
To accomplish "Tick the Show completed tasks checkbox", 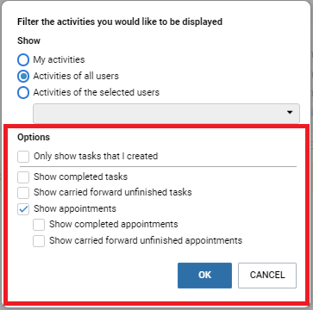I will click(23, 177).
